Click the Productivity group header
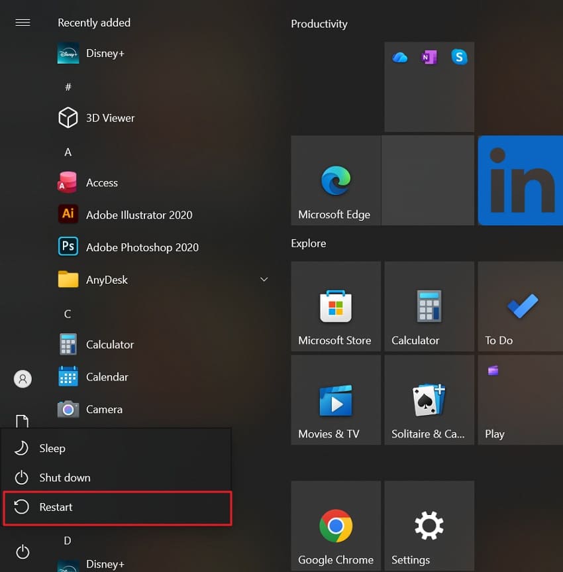Image resolution: width=563 pixels, height=572 pixels. click(319, 24)
